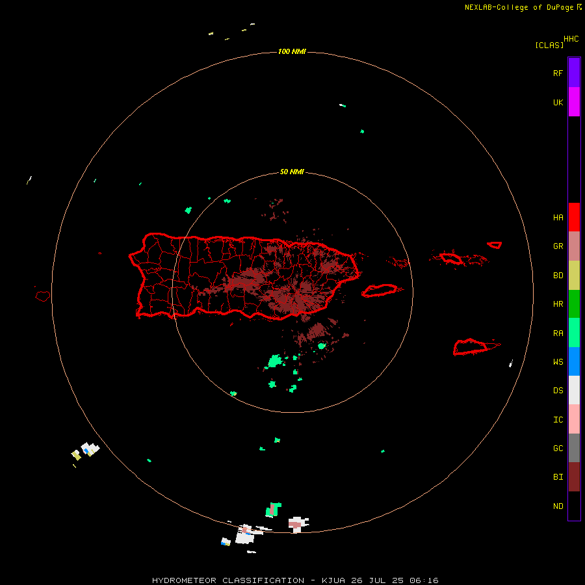The width and height of the screenshot is (585, 585).
Task: Select the BD yellow legend block
Action: click(574, 276)
